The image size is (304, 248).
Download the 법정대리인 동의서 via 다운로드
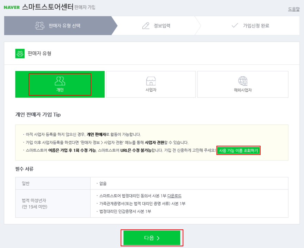point(174,196)
